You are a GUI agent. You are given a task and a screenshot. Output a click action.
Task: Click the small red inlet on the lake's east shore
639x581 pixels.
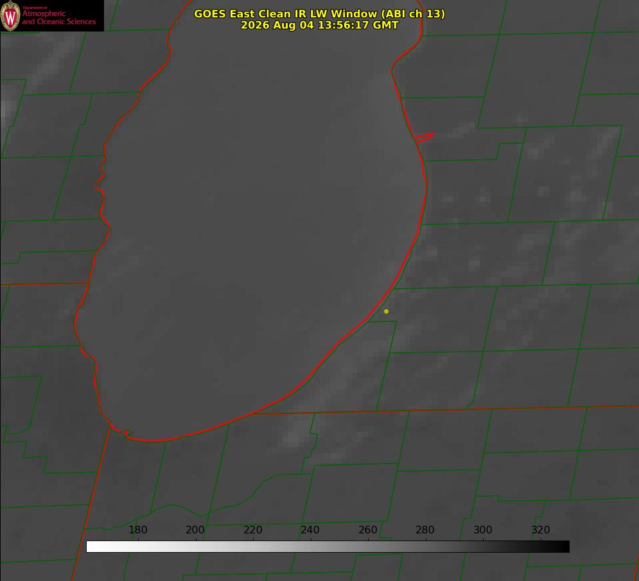(x=424, y=138)
